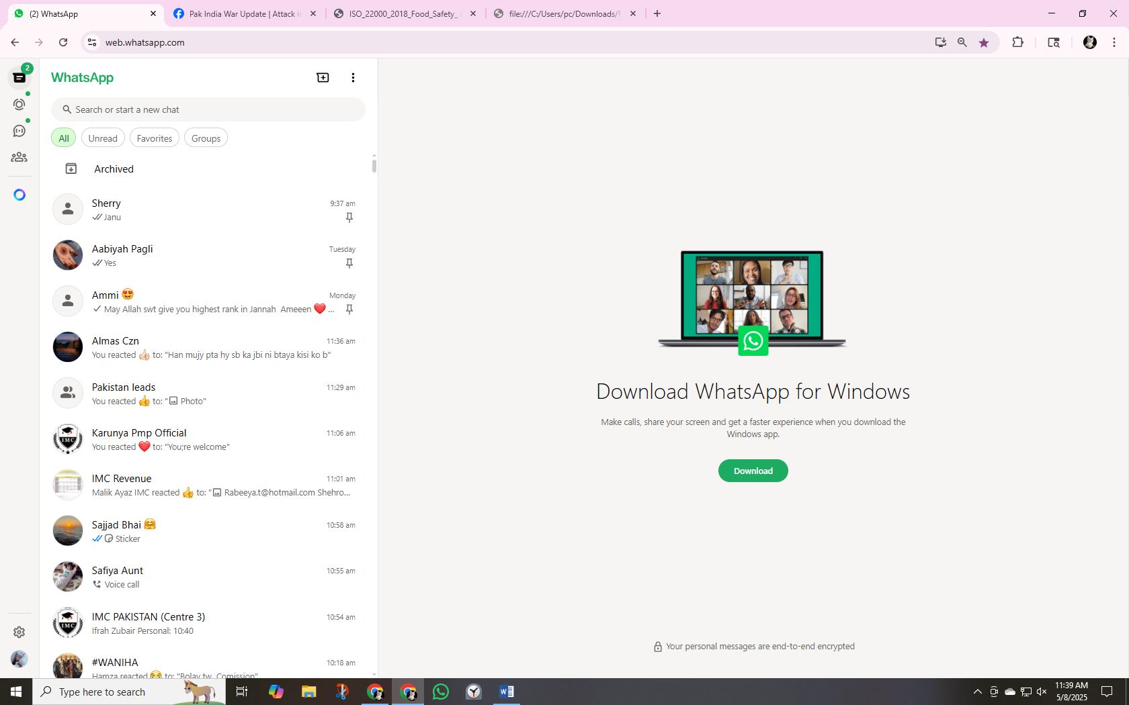Open your profile picture in sidebar
1129x705 pixels.
[19, 659]
